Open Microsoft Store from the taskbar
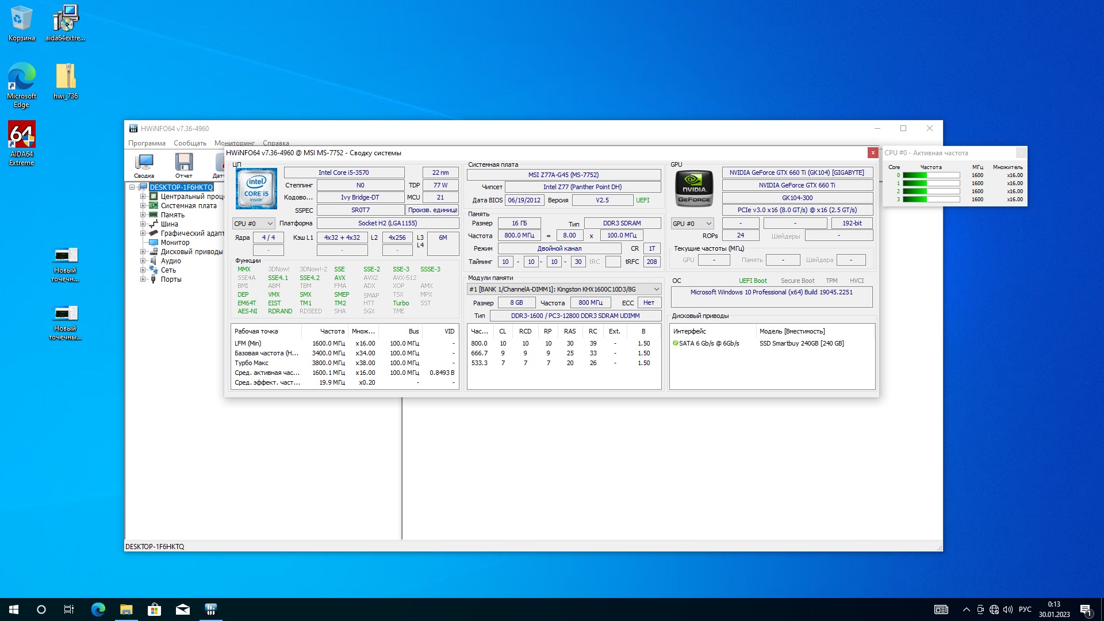 tap(154, 609)
